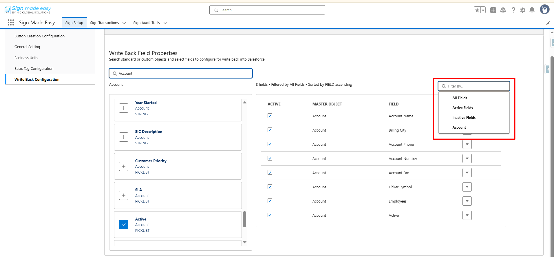Viewport: 554px width, 257px height.
Task: Click the field list scrollbar thumb
Action: coord(244,219)
